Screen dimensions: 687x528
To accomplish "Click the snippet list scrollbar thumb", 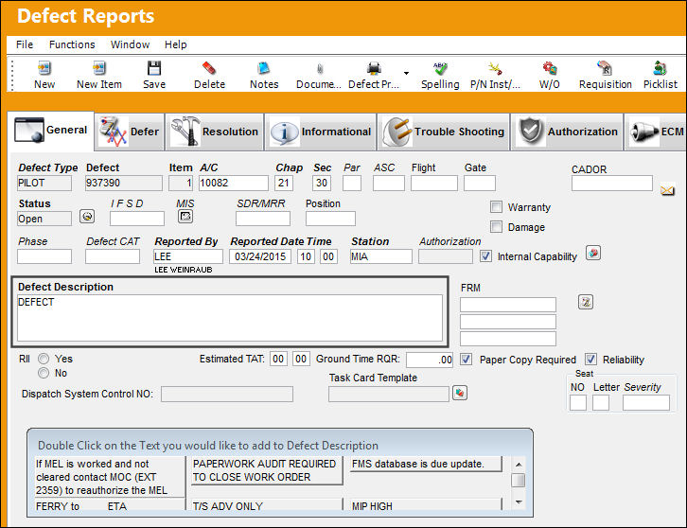I will click(519, 481).
